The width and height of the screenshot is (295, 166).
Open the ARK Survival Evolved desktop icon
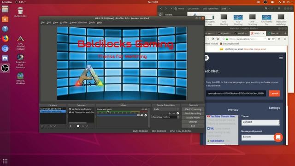20,43
